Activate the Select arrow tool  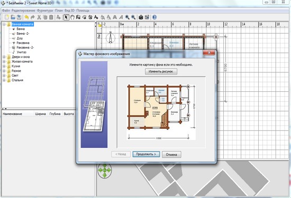[66, 17]
